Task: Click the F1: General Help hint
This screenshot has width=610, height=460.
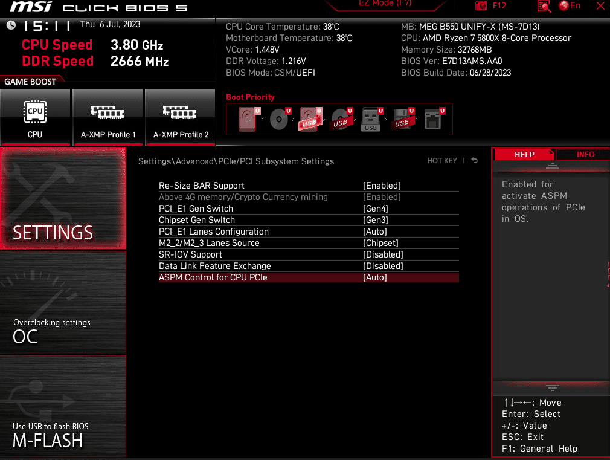Action: pos(539,449)
